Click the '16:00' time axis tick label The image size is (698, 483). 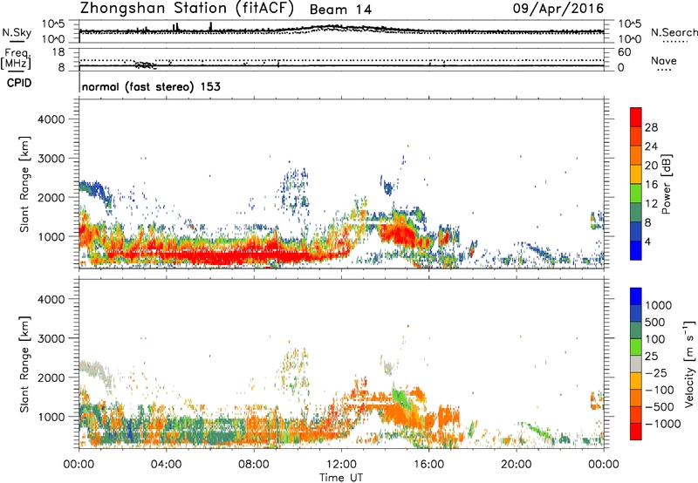pyautogui.click(x=428, y=465)
